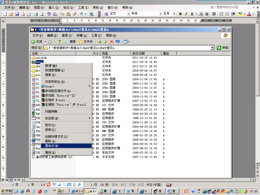
Task: Toggle Underline formatting in Word toolbar
Action: click(192, 14)
